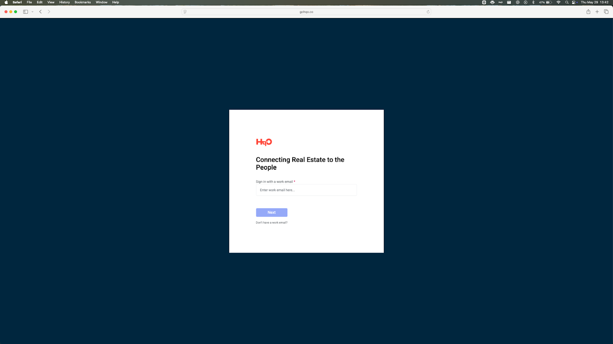Screen dimensions: 613x344
Task: Toggle the Safari sidebar icon
Action: point(25,12)
